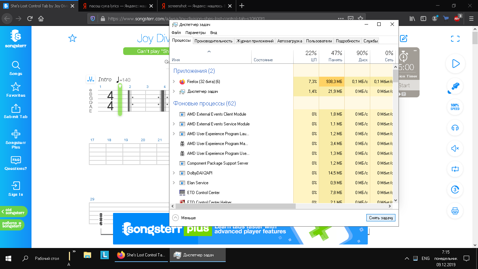
Task: Open Firefox library icon
Action: (x=413, y=19)
